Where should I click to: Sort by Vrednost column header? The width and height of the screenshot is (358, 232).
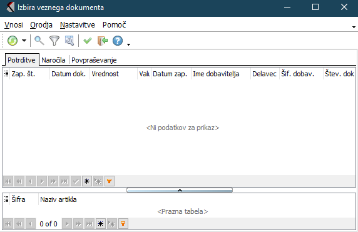113,74
